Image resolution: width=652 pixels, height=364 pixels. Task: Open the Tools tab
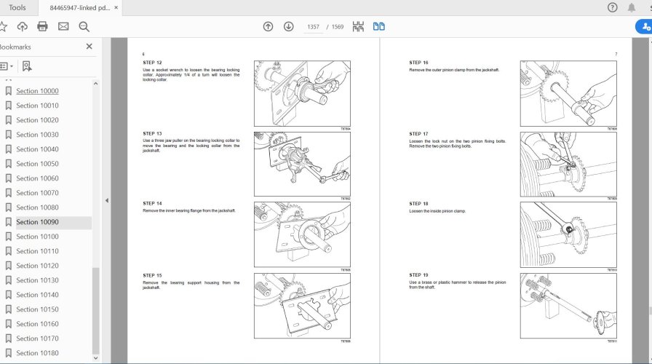(x=17, y=7)
